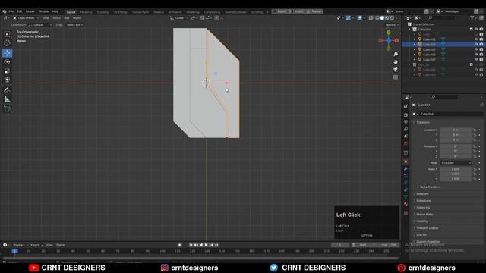
Task: Expand the Relations panel
Action: [x=422, y=194]
